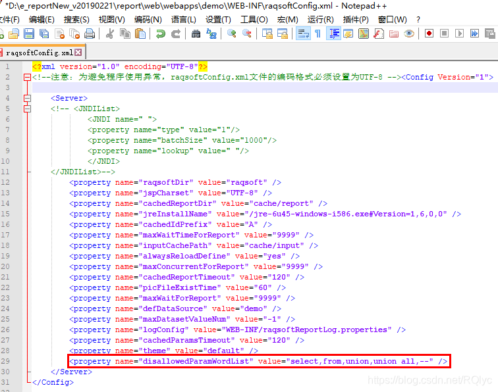Click the Zoom In magnifier icon

coord(231,34)
